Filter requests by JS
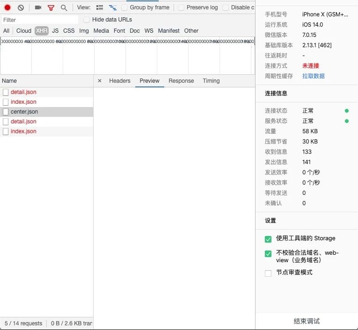Viewport: 358px width, 330px height. pos(55,31)
